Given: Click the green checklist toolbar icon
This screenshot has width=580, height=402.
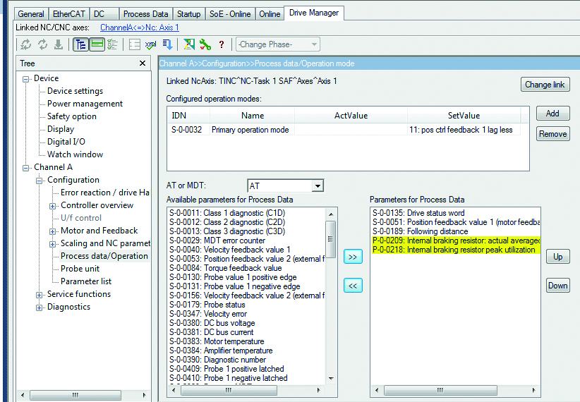Looking at the screenshot, I should [112, 44].
